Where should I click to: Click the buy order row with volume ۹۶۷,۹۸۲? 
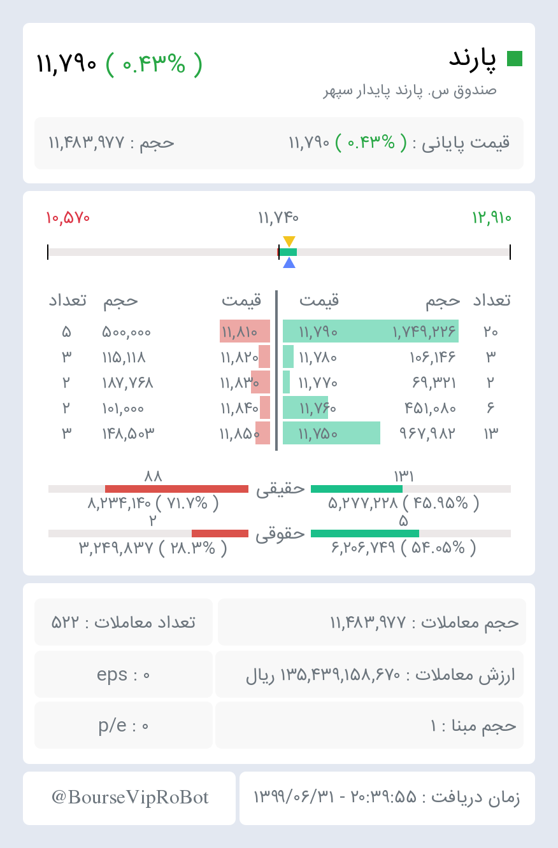(397, 434)
